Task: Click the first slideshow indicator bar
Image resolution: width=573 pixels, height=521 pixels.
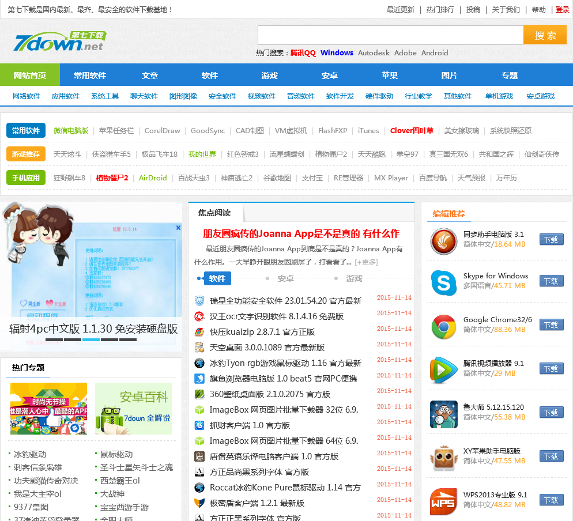Action: pyautogui.click(x=54, y=340)
